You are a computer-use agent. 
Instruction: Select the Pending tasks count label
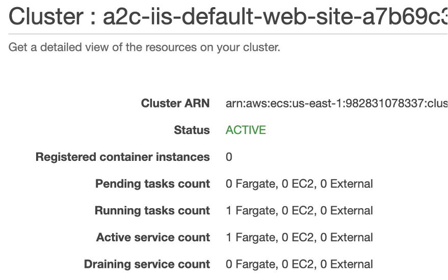(152, 184)
